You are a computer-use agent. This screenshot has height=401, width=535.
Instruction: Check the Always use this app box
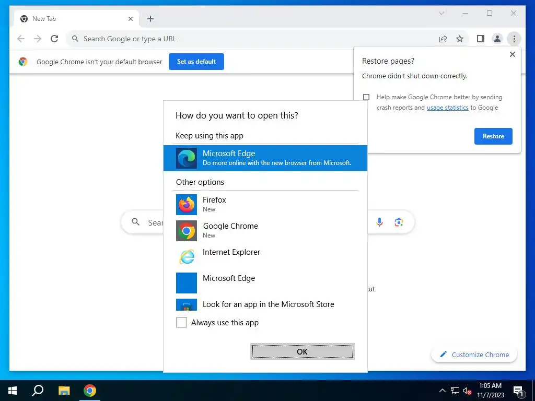point(181,322)
